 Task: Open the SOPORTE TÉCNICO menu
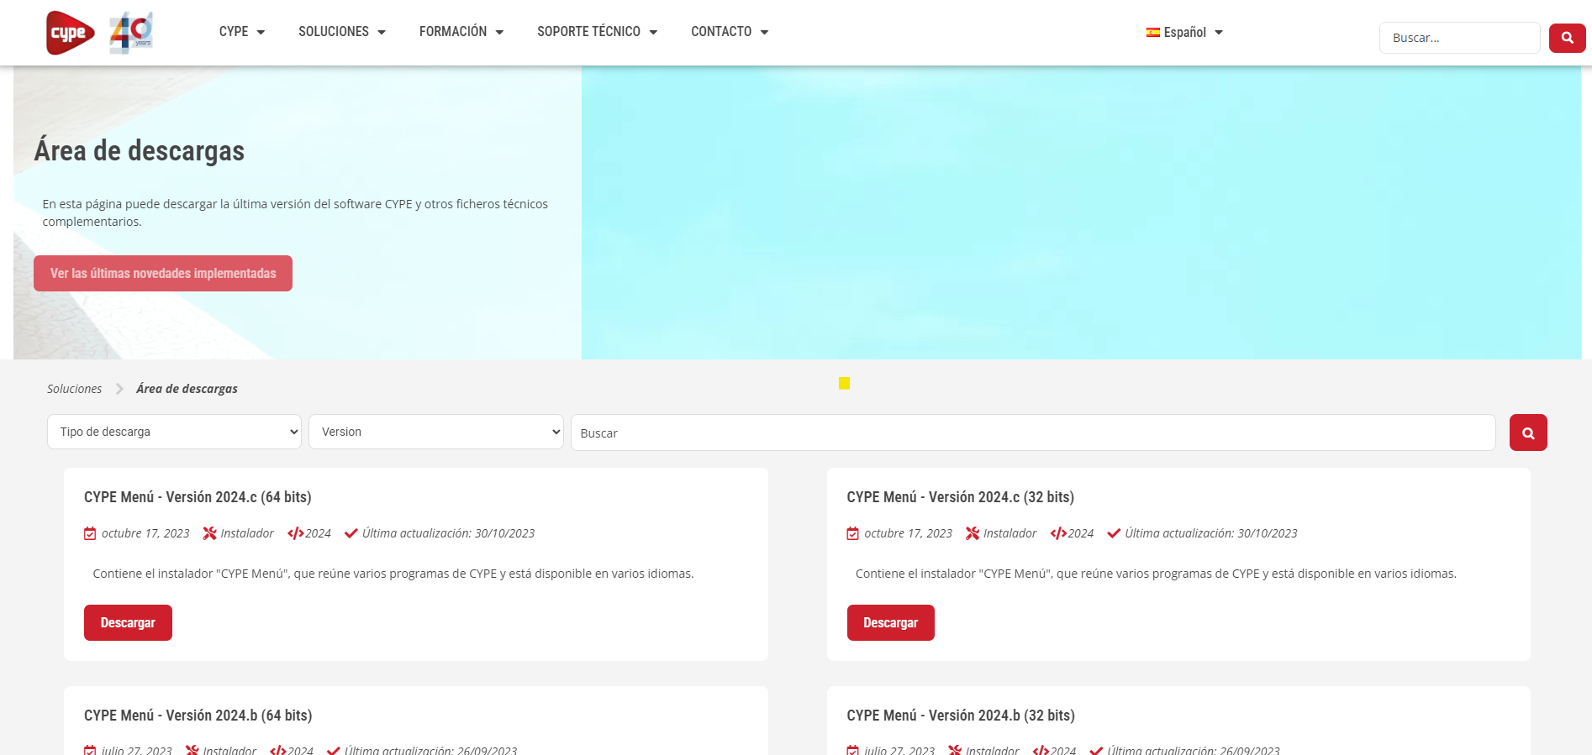597,32
